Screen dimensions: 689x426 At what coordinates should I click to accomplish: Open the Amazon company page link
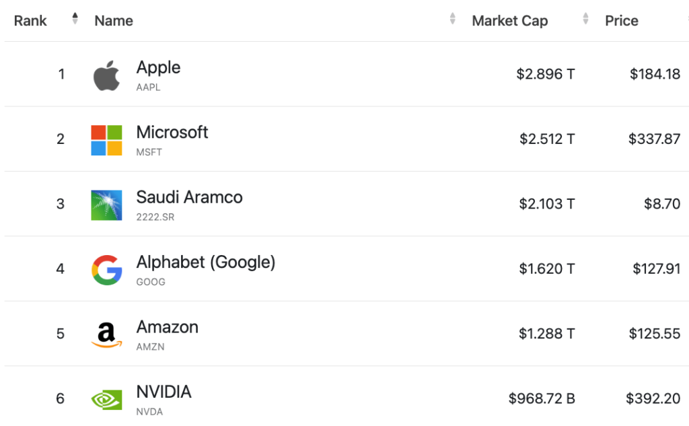(x=167, y=326)
